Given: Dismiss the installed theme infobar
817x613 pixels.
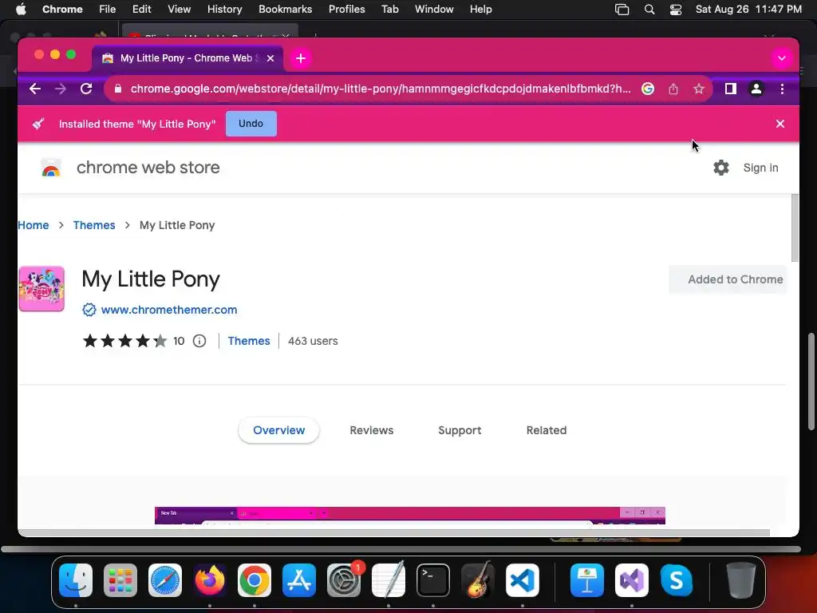Looking at the screenshot, I should 780,124.
